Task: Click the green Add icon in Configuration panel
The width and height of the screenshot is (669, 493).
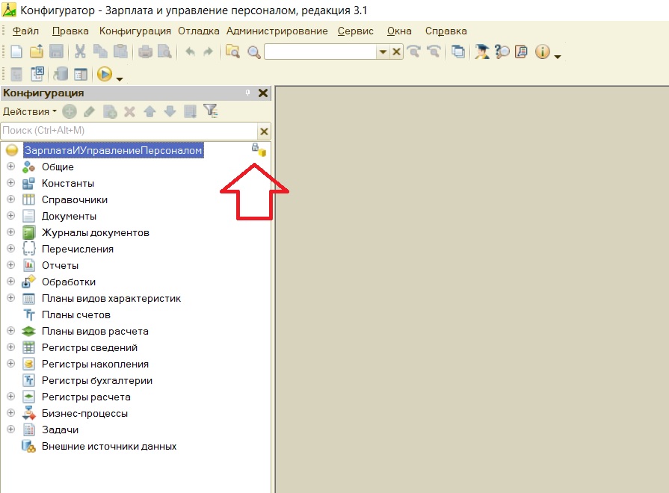Action: (69, 112)
